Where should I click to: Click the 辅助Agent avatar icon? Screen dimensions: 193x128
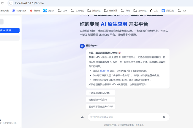click(x=82, y=46)
